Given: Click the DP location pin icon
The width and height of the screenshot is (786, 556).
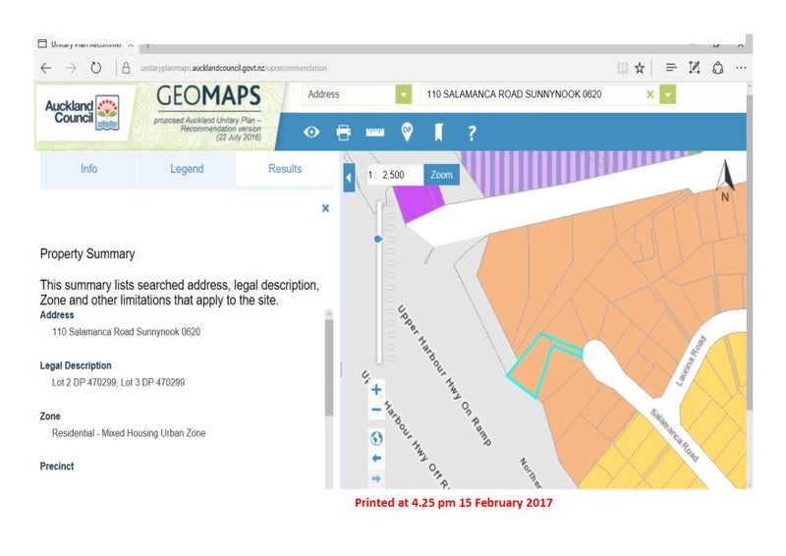Looking at the screenshot, I should pyautogui.click(x=407, y=132).
